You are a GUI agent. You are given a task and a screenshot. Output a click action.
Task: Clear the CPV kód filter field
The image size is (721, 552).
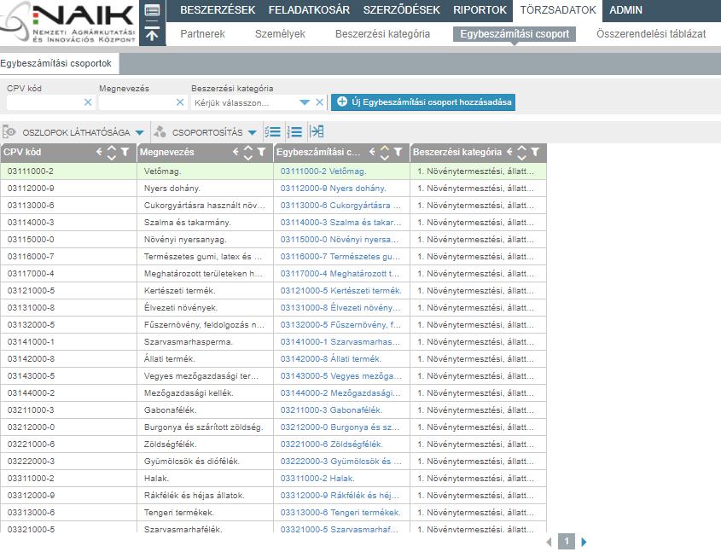pos(88,102)
